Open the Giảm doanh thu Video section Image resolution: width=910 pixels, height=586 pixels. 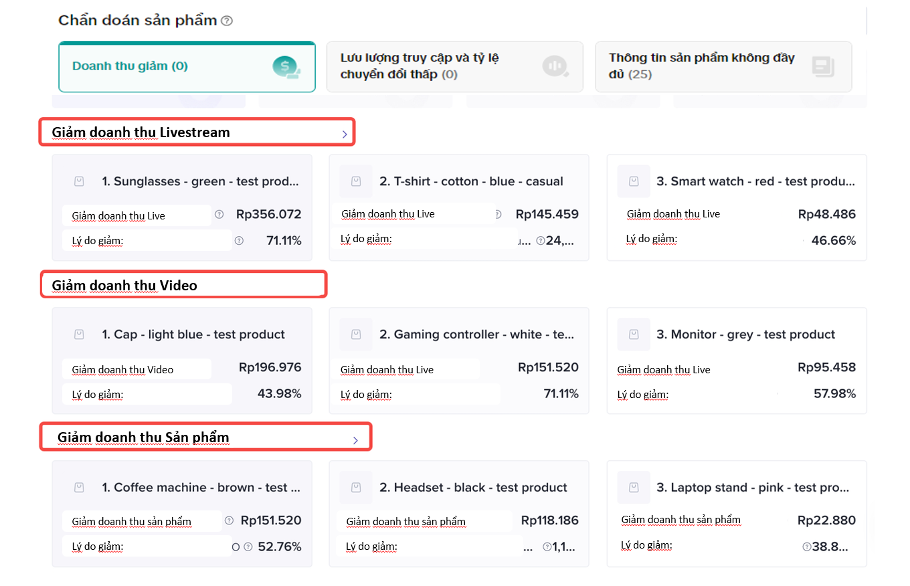pyautogui.click(x=124, y=286)
